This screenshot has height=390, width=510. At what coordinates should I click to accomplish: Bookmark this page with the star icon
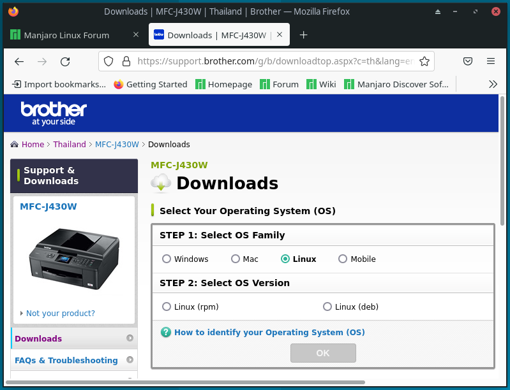point(424,61)
